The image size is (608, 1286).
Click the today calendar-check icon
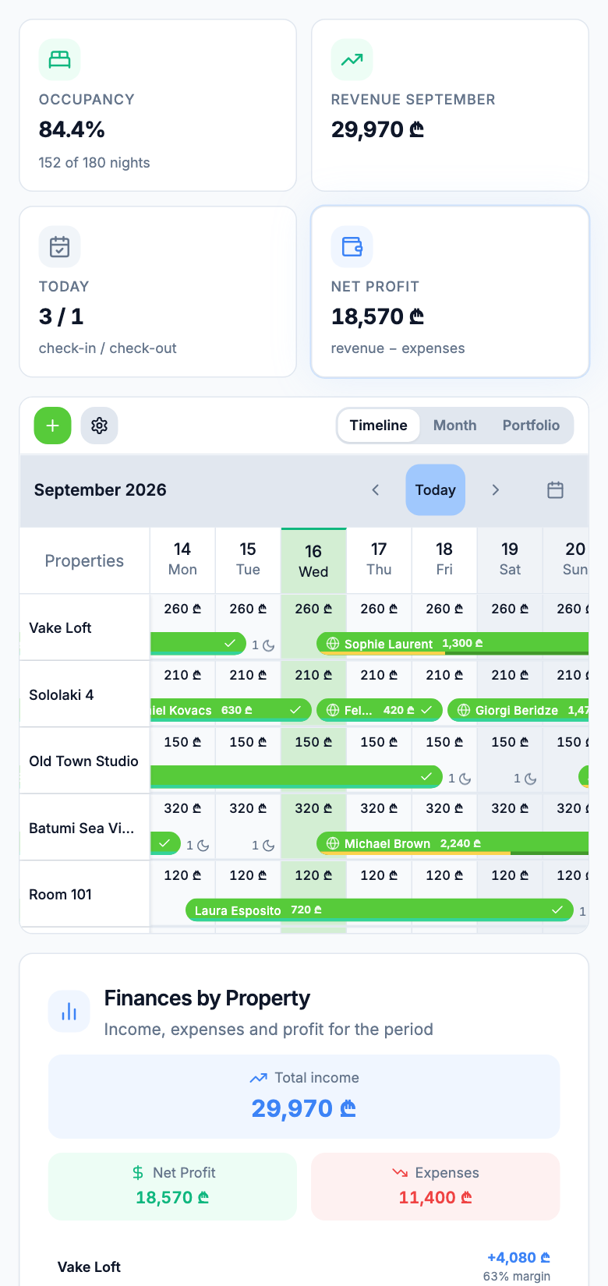[60, 246]
